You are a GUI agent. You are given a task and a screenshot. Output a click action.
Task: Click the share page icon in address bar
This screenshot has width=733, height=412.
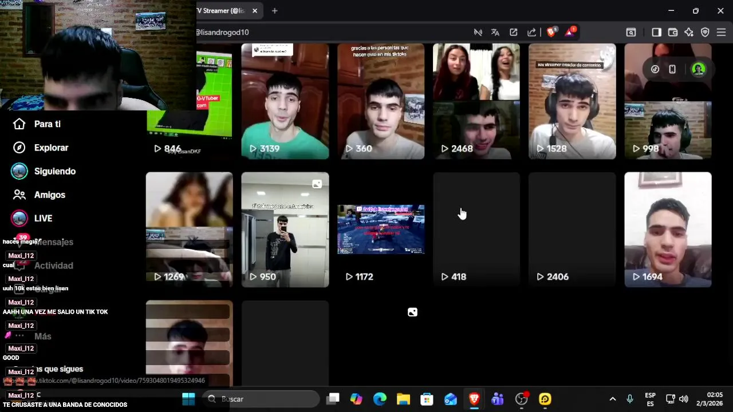coord(531,33)
